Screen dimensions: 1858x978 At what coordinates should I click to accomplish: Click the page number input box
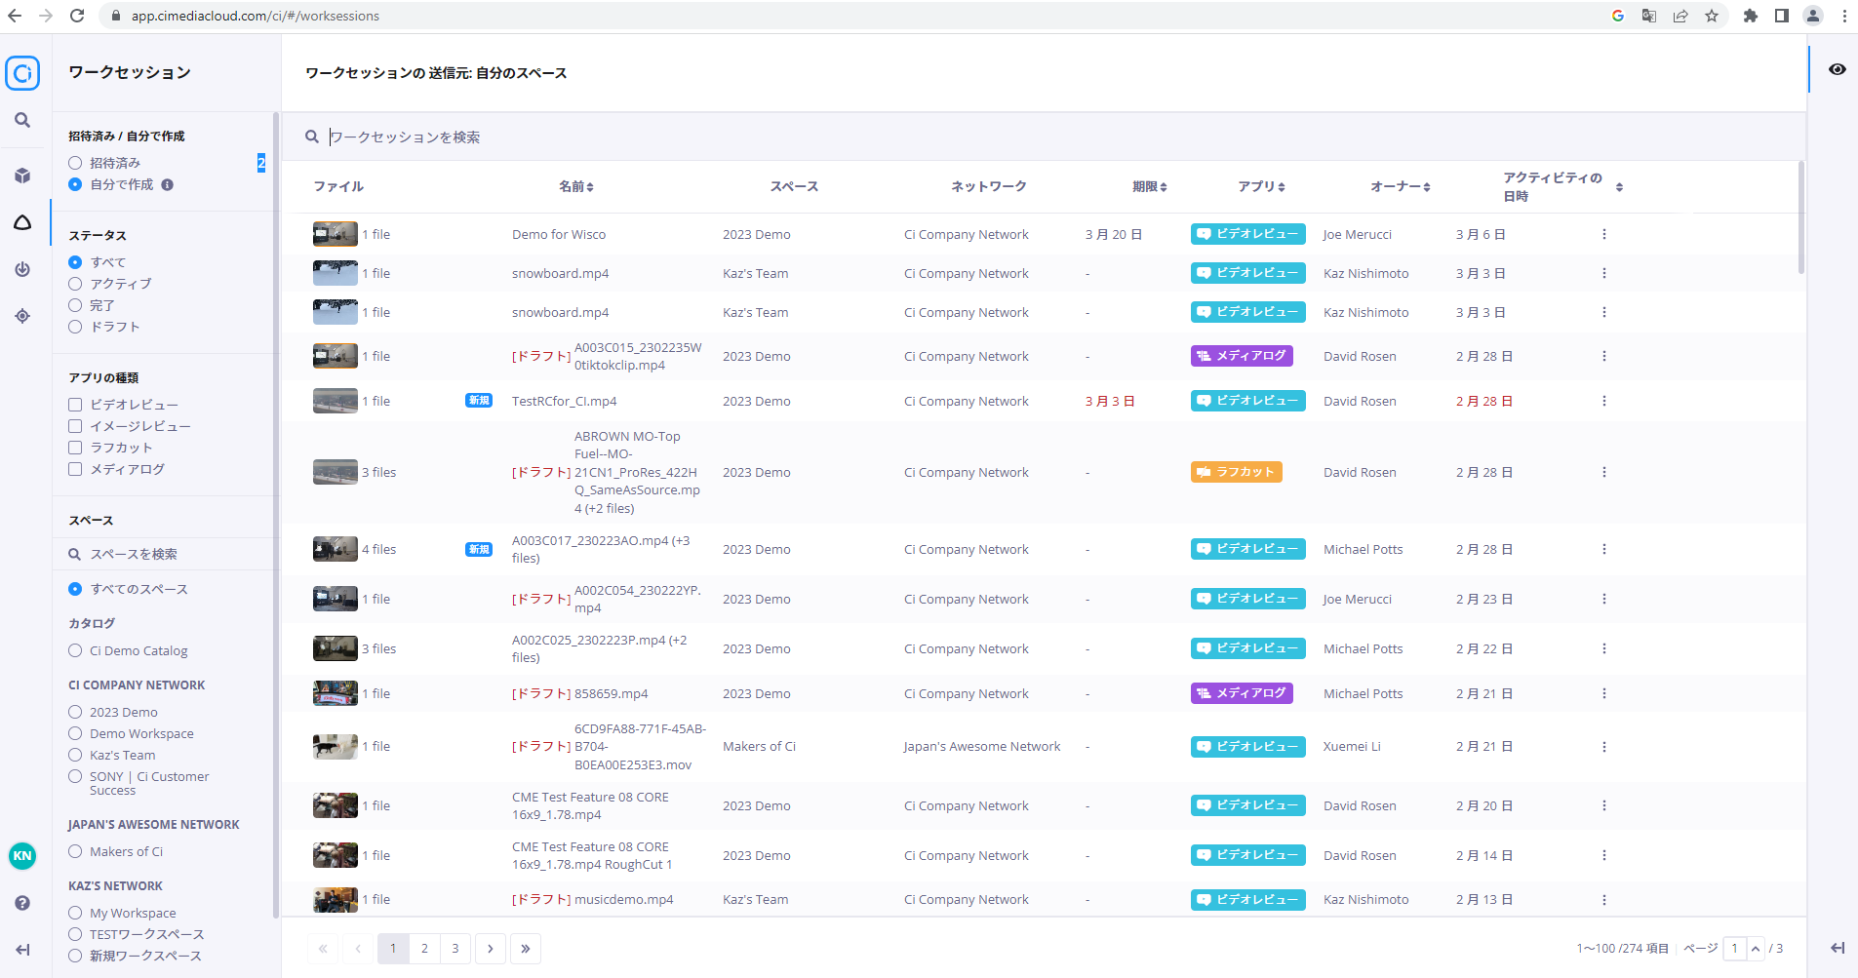click(1734, 949)
